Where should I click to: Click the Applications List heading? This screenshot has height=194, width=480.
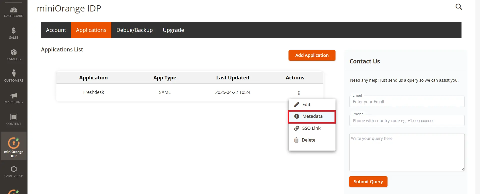(x=62, y=49)
